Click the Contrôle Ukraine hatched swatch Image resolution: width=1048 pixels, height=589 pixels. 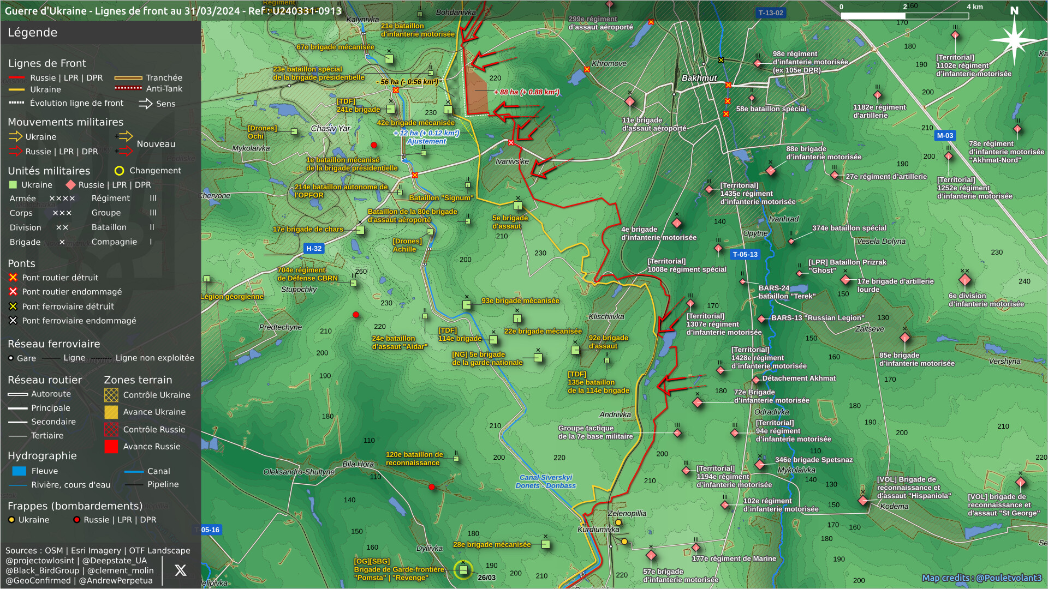click(x=111, y=395)
